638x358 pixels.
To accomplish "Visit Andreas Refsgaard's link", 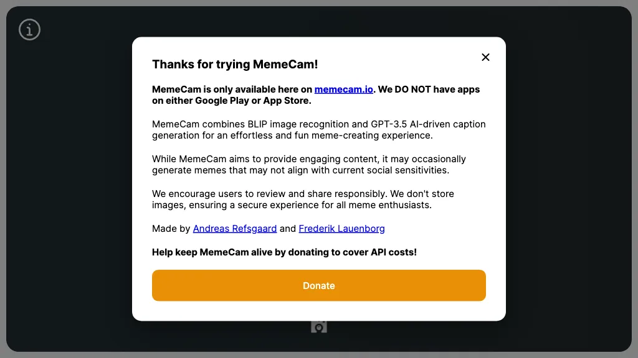I will pos(235,228).
